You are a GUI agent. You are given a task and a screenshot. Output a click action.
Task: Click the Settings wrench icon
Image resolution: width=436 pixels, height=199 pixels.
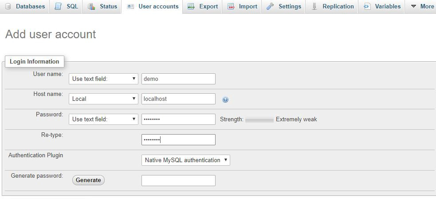pyautogui.click(x=270, y=6)
